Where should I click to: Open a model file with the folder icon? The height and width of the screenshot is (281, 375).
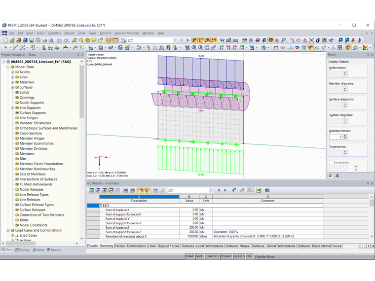tap(12, 40)
